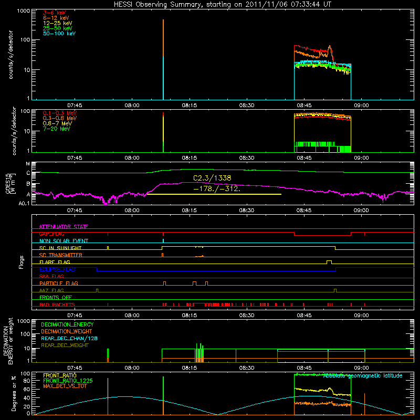Click the 07:45 tick label under the GOES panel

click(x=75, y=211)
